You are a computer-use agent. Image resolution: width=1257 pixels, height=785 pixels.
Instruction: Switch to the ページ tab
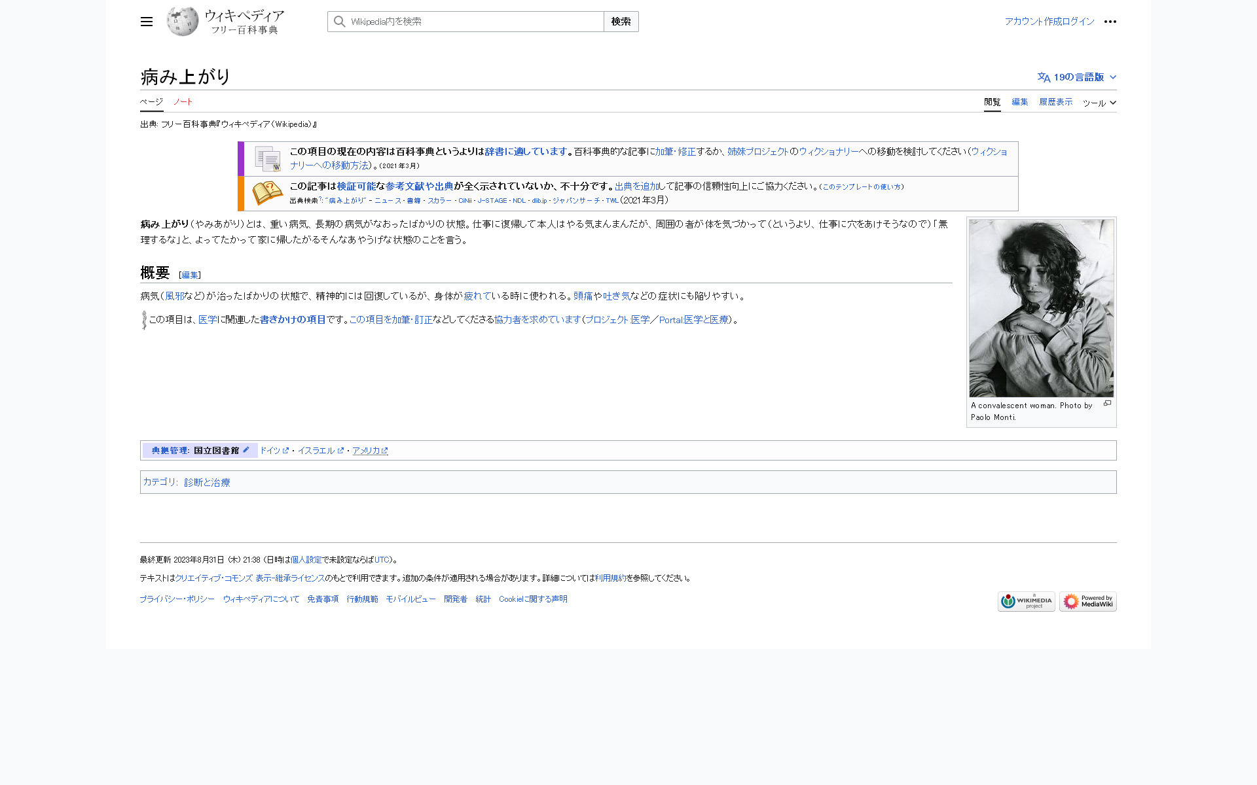[151, 102]
